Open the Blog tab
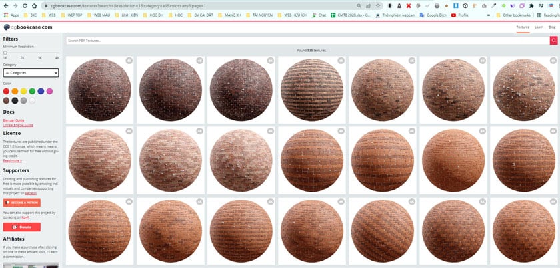560x268 pixels. click(x=552, y=27)
